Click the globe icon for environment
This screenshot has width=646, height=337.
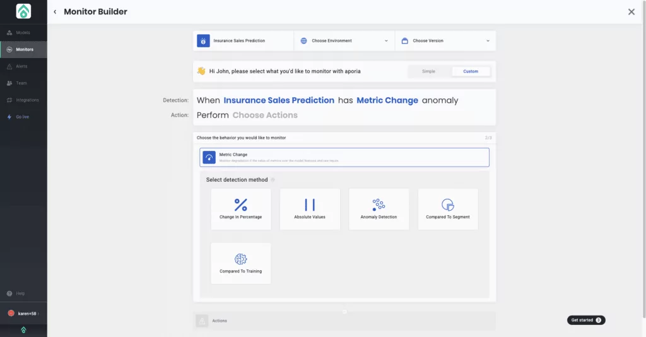click(x=303, y=41)
